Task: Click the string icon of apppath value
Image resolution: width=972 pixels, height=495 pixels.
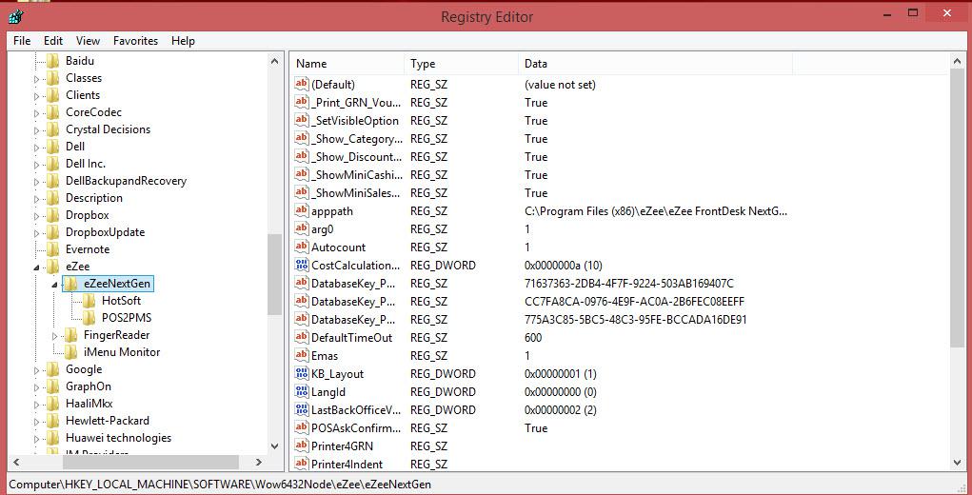Action: click(302, 210)
